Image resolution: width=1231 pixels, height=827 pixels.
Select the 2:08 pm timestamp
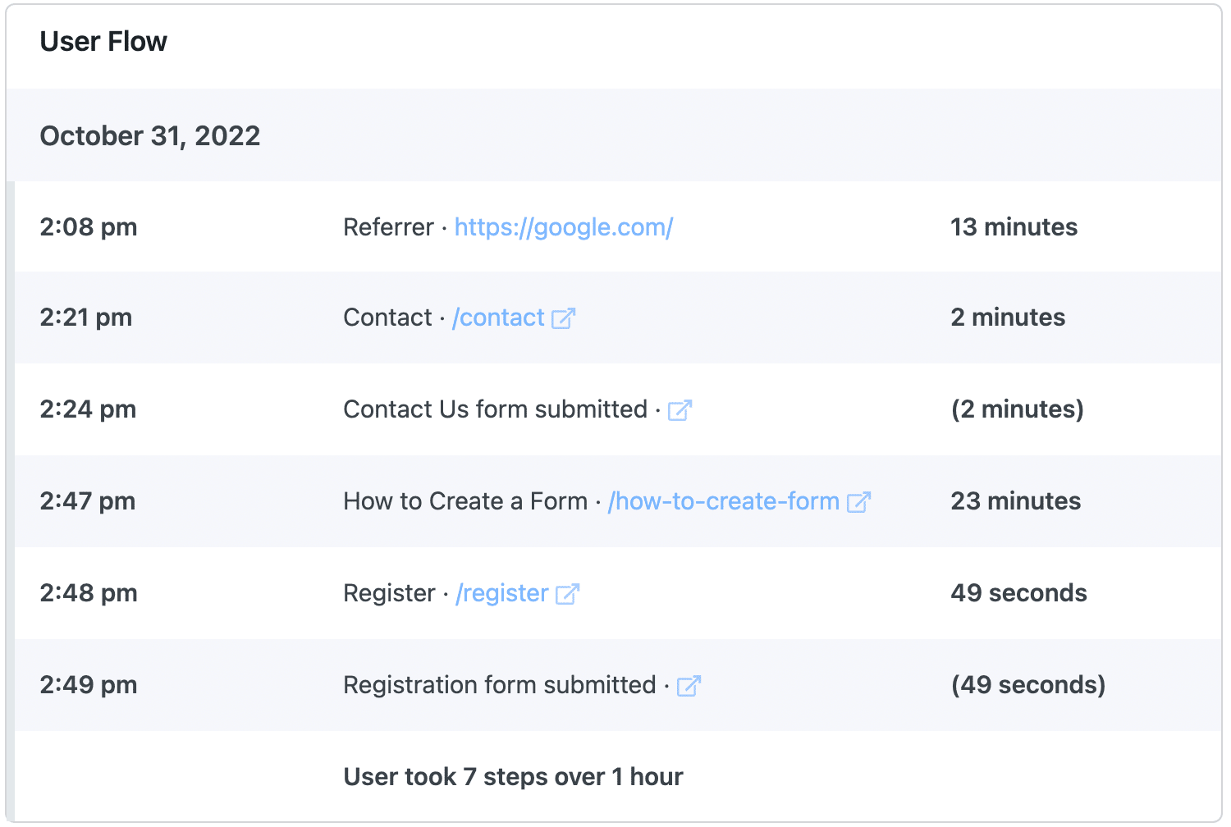[x=89, y=227]
